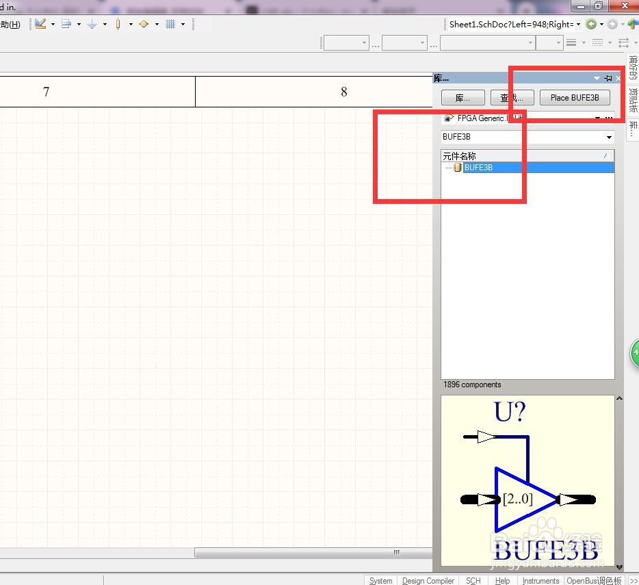639x585 pixels.
Task: Open the System status bar panel button
Action: 380,580
